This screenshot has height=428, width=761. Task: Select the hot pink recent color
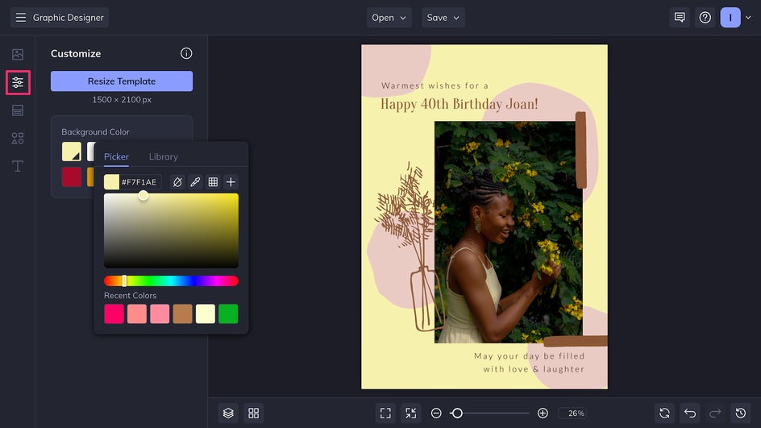114,314
